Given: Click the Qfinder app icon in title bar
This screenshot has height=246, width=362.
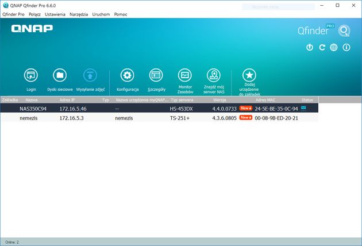Looking at the screenshot, I should pyautogui.click(x=6, y=5).
